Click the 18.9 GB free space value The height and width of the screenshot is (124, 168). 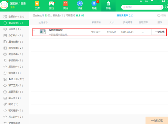tap(80, 15)
